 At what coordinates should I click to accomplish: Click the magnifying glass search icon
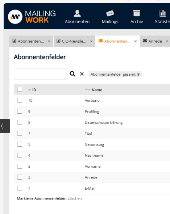(72, 74)
